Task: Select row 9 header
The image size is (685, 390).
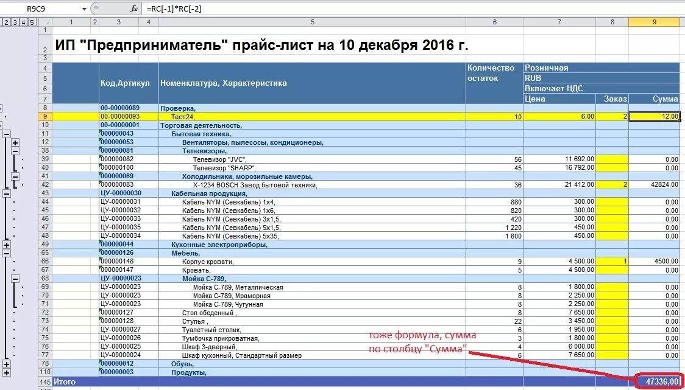Action: [46, 116]
